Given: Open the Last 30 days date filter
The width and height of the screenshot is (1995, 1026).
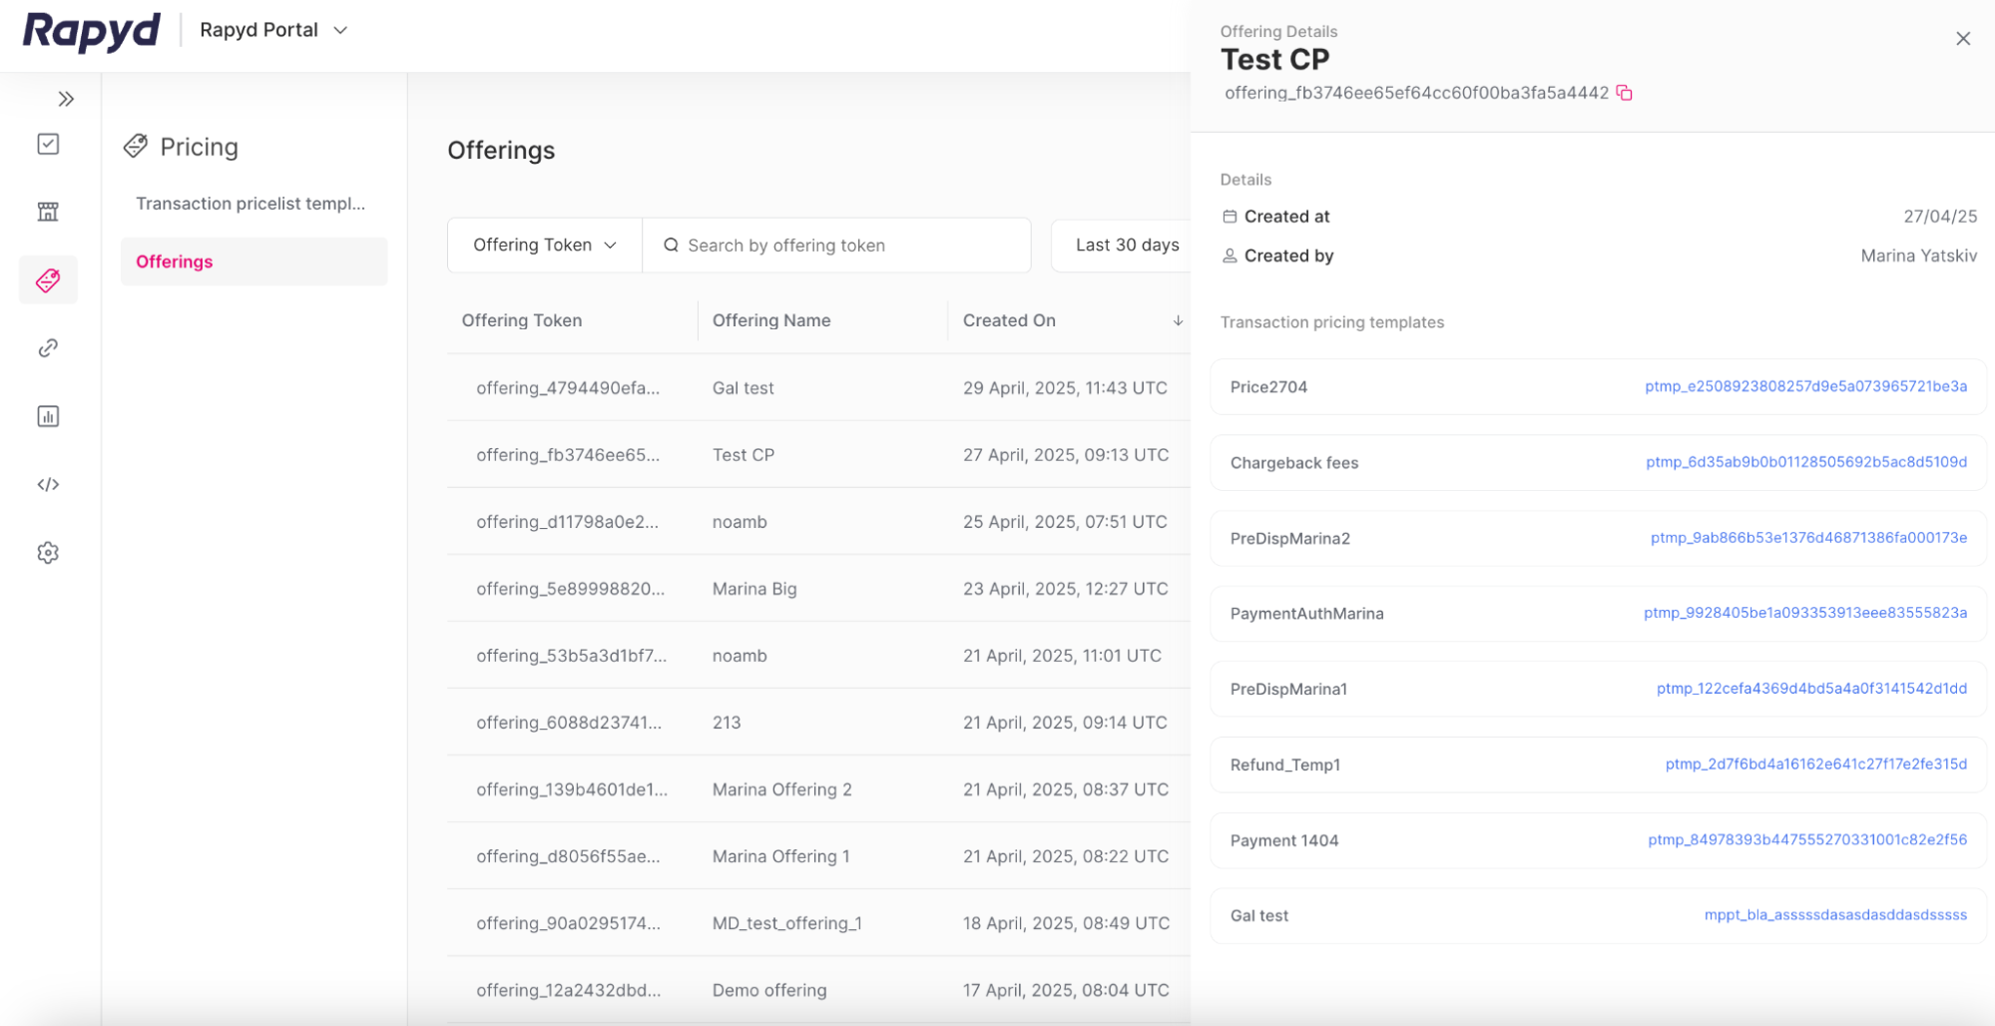Looking at the screenshot, I should tap(1127, 245).
